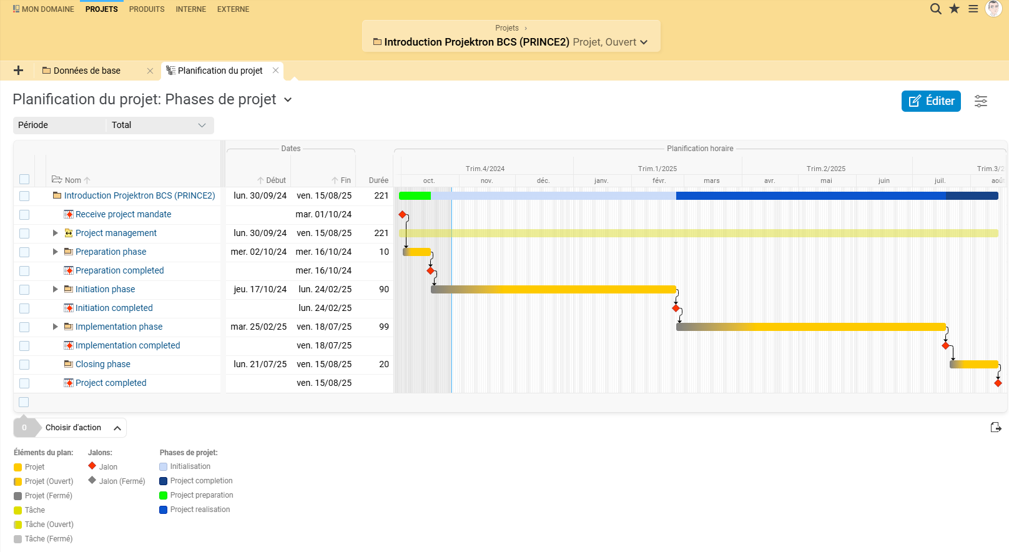The width and height of the screenshot is (1009, 552).
Task: Click the Project completed milestone icon
Action: click(69, 383)
